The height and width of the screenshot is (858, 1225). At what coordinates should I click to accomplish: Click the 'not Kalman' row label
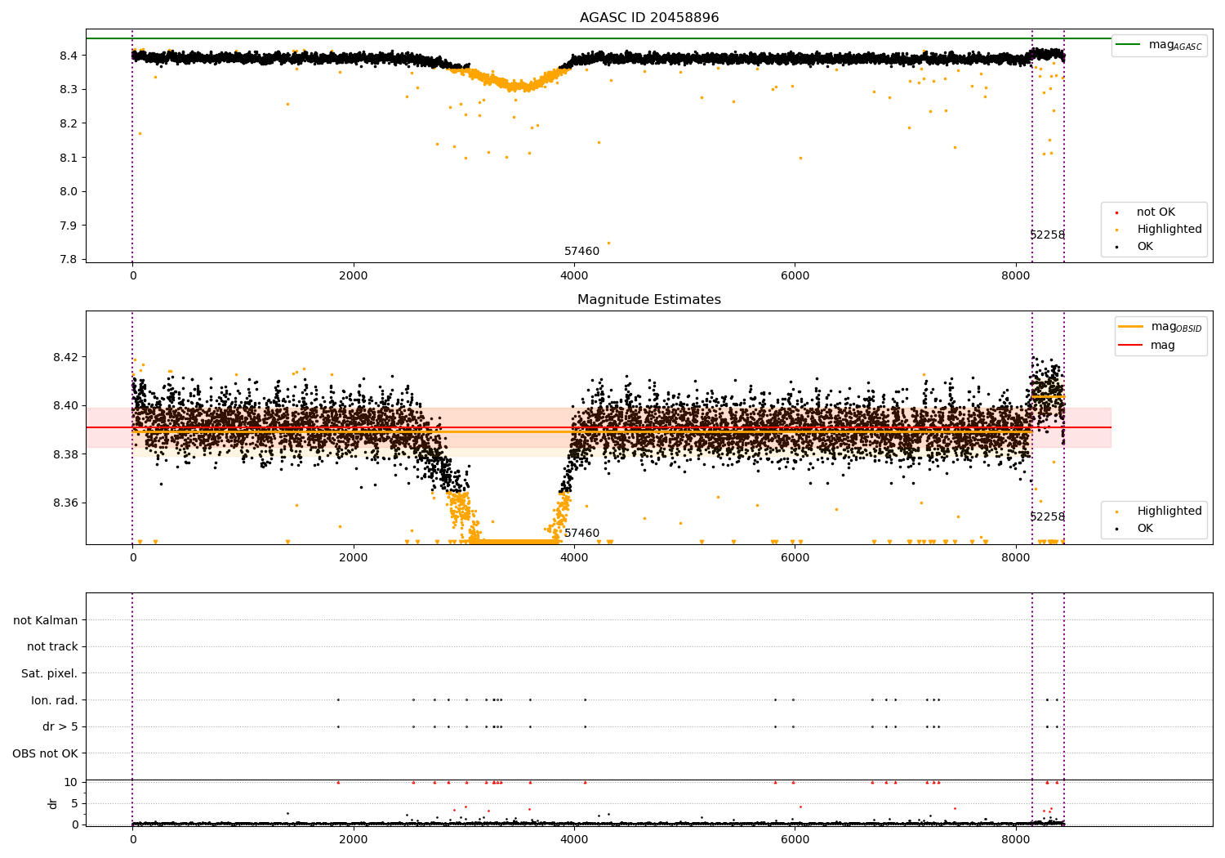pos(46,621)
